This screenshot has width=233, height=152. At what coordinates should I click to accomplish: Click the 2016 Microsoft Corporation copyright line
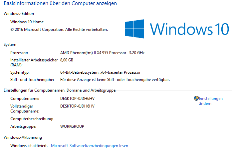[x=59, y=30]
